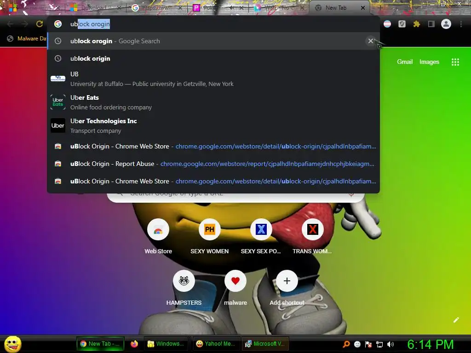Image resolution: width=471 pixels, height=353 pixels.
Task: Open the HAMPSTERS shortcut
Action: [184, 288]
